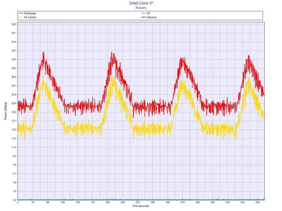Click the Powers subtitle text
The image size is (282, 211).
(x=141, y=8)
